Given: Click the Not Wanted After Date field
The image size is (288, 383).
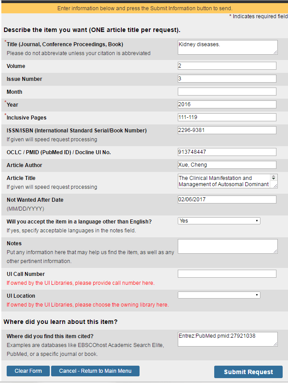Looking at the screenshot, I should click(227, 199).
